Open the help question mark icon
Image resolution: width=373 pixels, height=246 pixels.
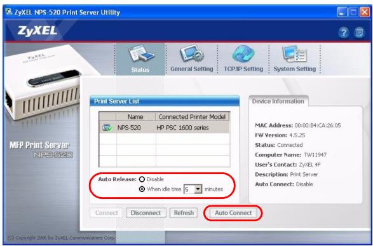coord(343,32)
